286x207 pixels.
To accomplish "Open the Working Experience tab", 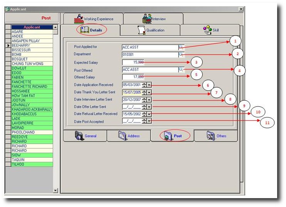I will [x=94, y=19].
